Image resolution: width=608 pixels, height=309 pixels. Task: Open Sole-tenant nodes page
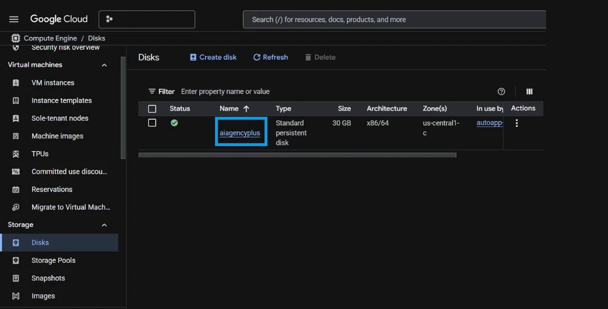coord(60,119)
